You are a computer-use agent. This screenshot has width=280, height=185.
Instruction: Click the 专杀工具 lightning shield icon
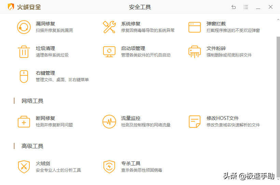pos(109,167)
